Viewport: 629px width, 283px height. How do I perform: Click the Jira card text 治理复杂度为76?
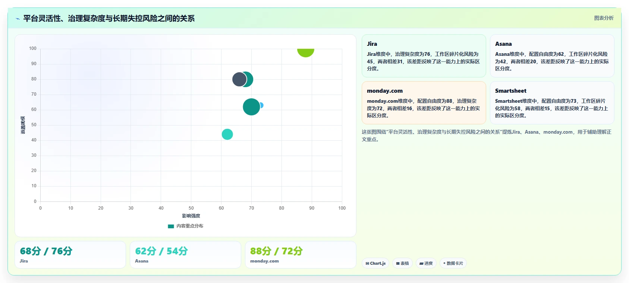click(413, 54)
